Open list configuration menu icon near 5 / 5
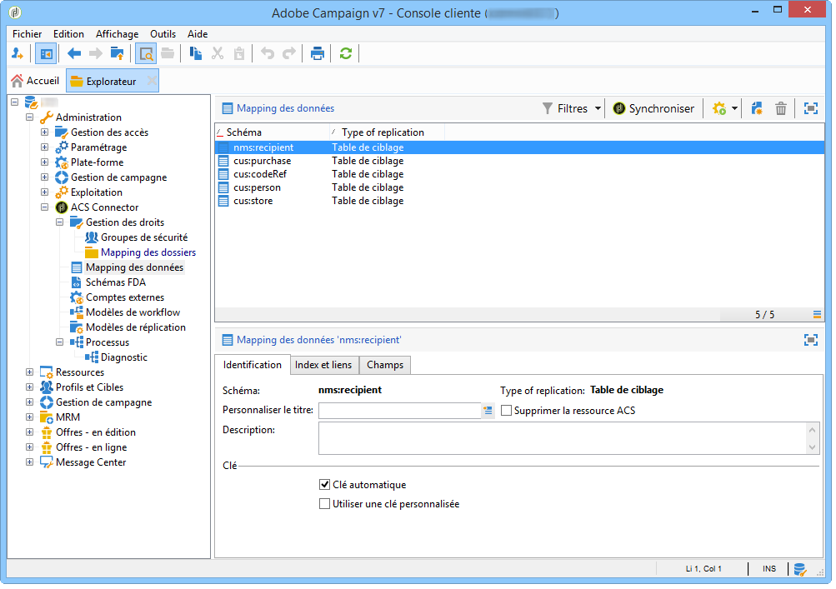Screen dimensions: 836x589 coord(817,315)
